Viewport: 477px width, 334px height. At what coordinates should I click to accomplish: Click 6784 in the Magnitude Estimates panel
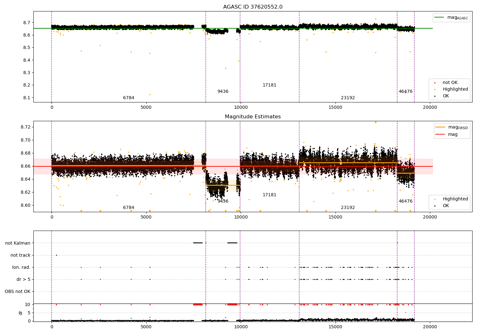pyautogui.click(x=129, y=208)
